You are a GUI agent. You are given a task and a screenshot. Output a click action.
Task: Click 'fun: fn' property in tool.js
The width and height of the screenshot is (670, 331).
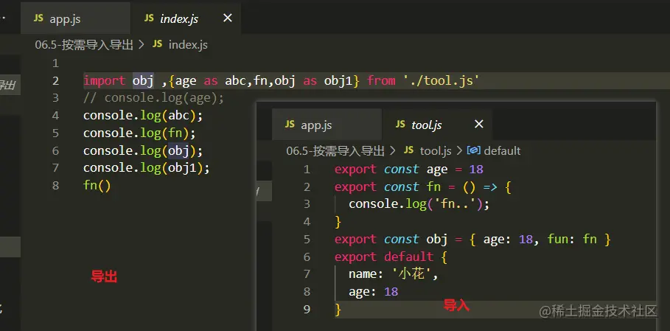tap(572, 239)
